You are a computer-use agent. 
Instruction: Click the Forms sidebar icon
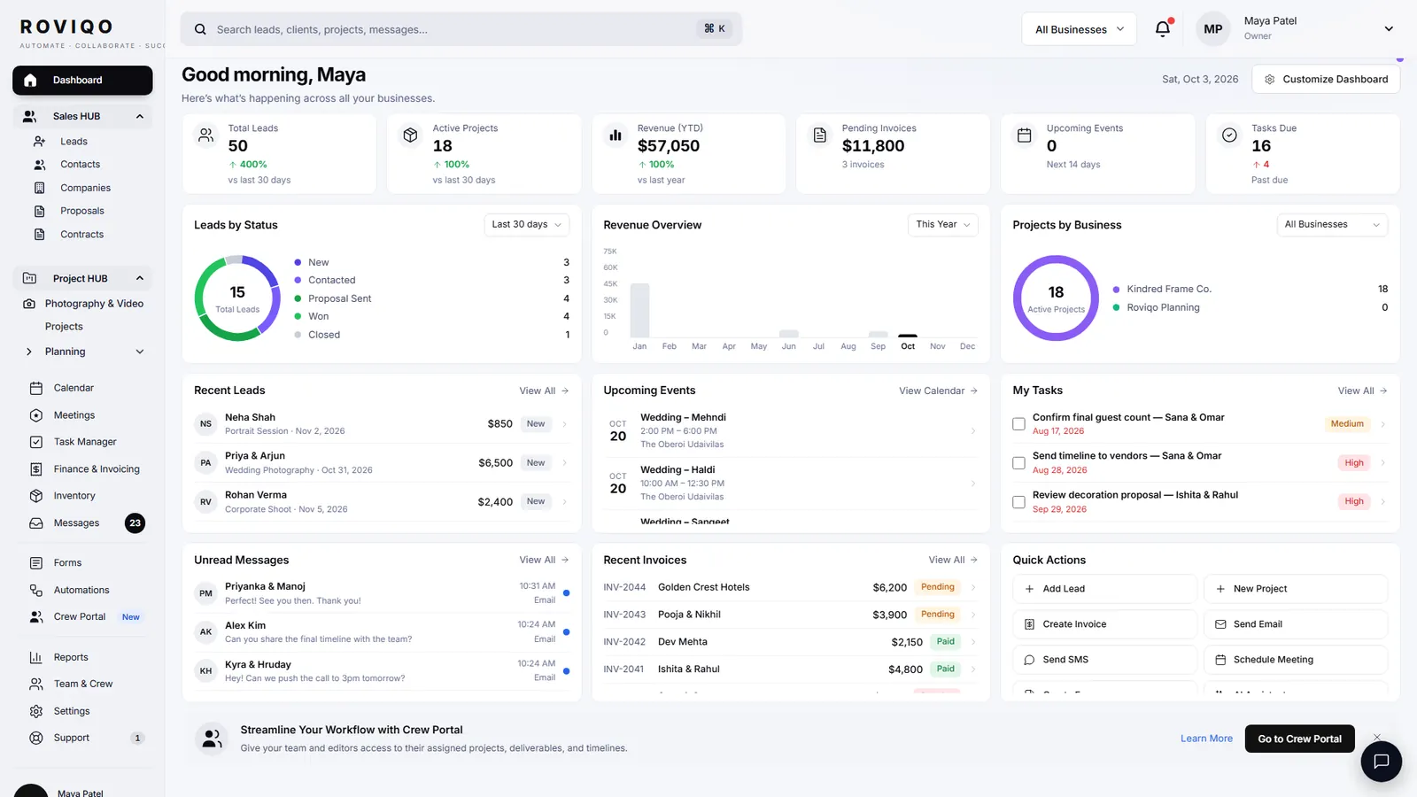36,563
